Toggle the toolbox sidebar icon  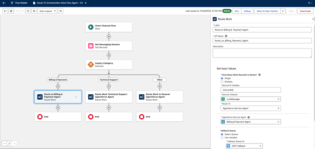tap(5, 11)
